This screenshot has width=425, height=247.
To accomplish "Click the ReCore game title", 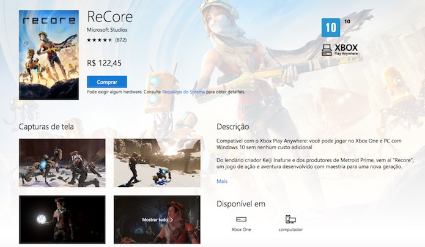I will click(110, 17).
